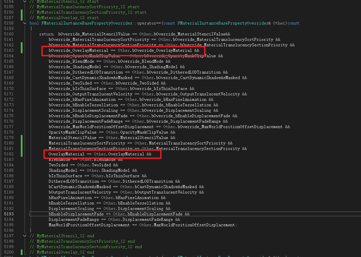The height and width of the screenshot is (257, 361).
Task: Click the opening brace on line 5159
Action: click(31, 29)
